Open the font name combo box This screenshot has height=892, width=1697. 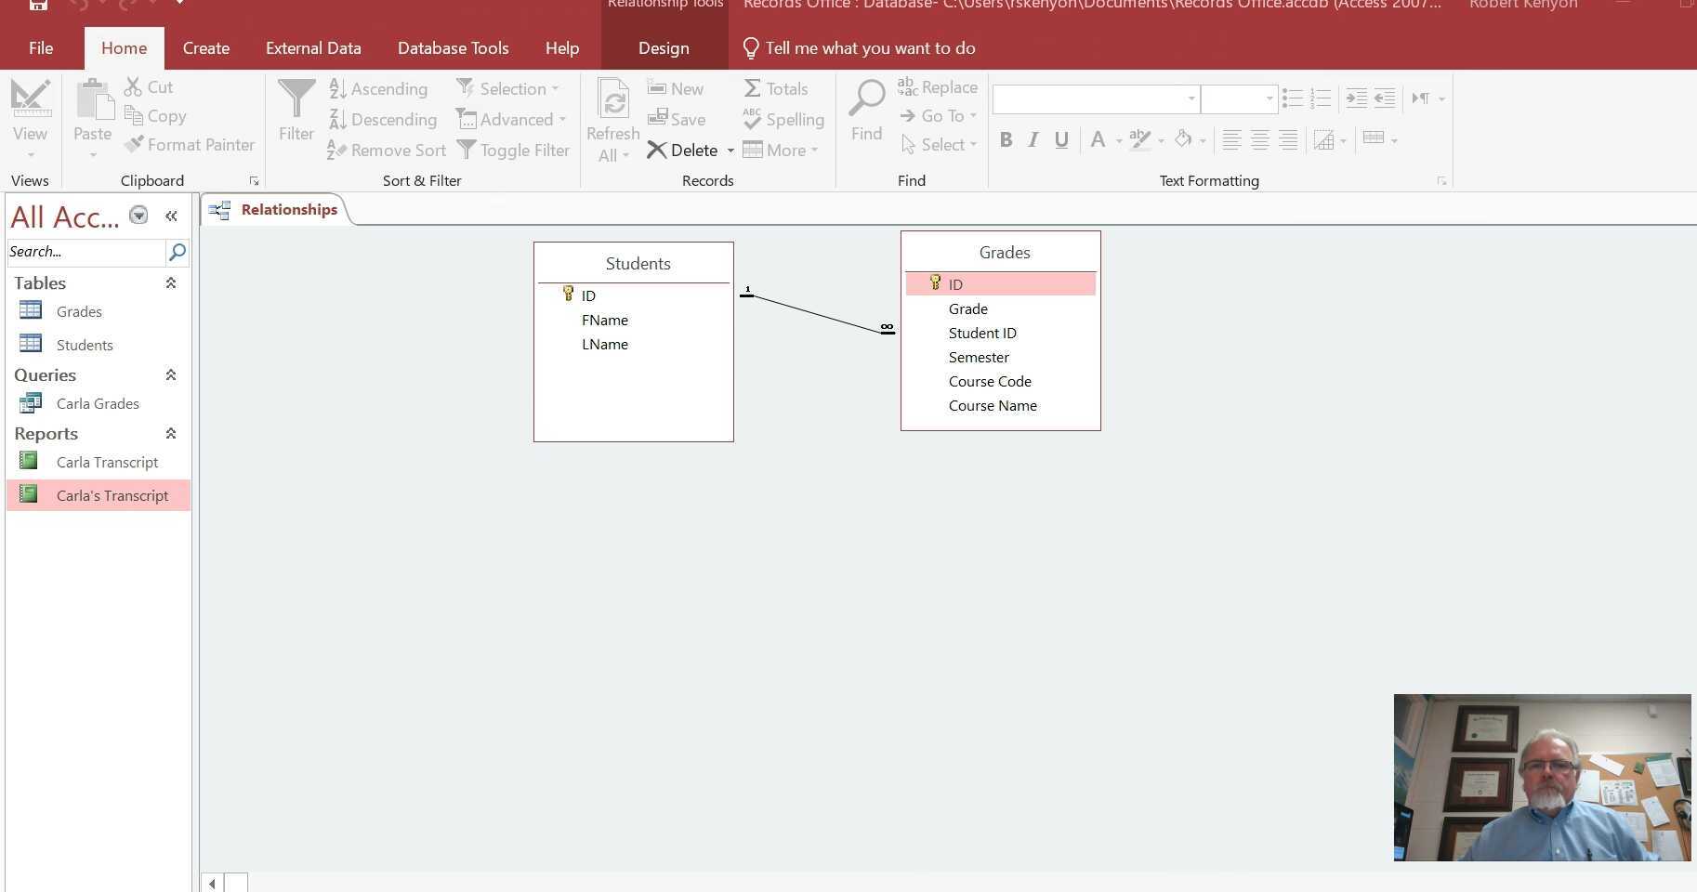[x=1095, y=98]
